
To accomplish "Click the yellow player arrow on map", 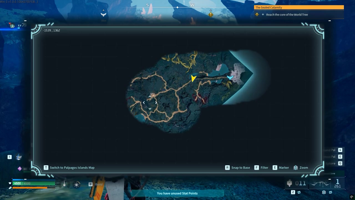I will 193,78.
